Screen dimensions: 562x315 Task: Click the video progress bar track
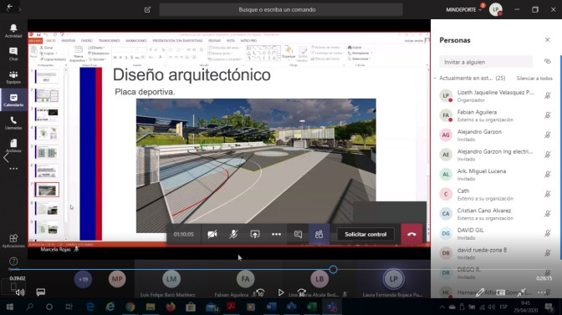[x=281, y=270]
